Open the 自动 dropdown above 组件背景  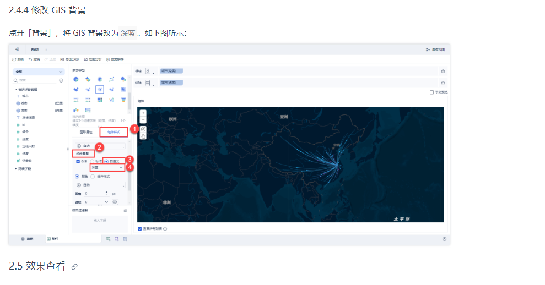coord(100,146)
